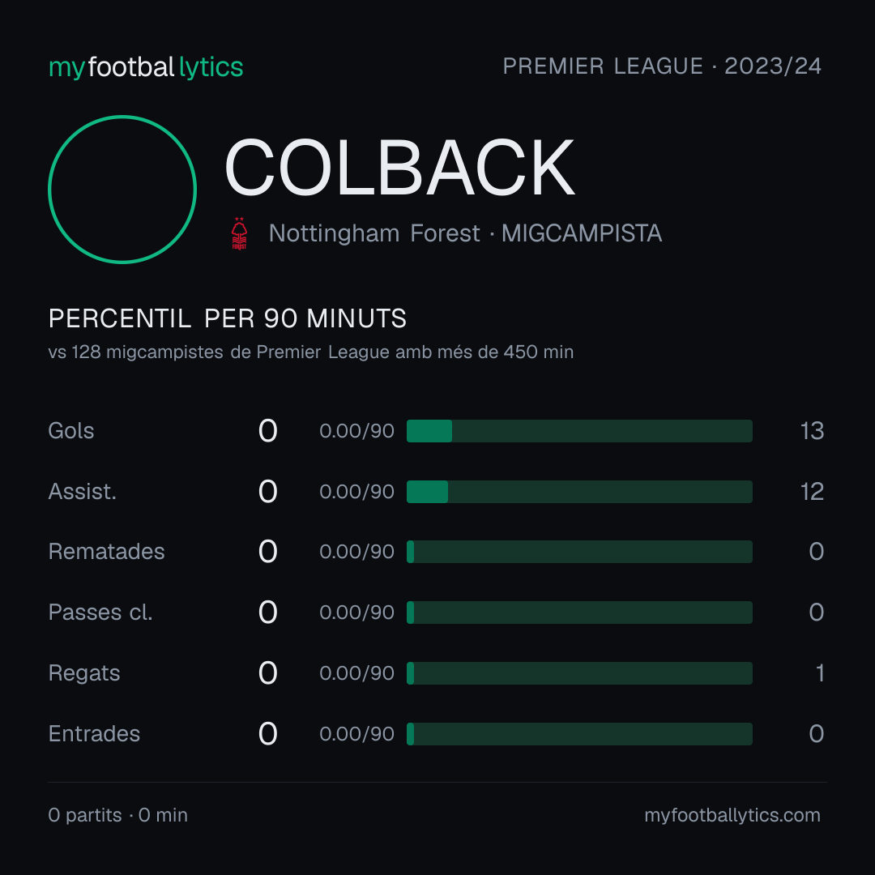
Task: Select the Gols stat label
Action: point(70,431)
